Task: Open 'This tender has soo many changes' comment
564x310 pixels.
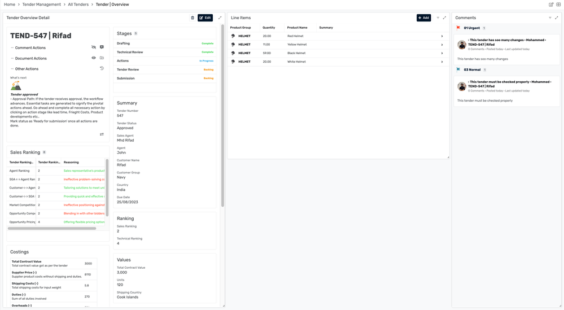Action: click(x=506, y=49)
